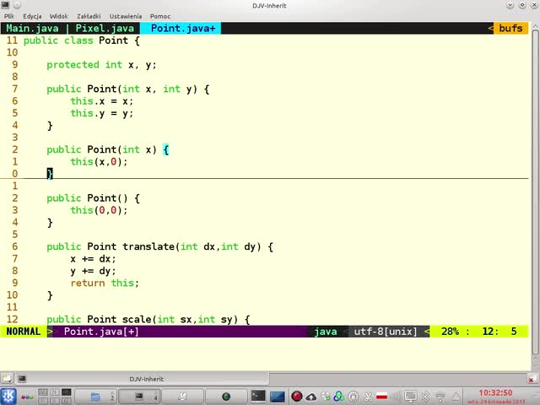Image resolution: width=540 pixels, height=405 pixels.
Task: Click the pin-on-all-desktops title bar button
Action: click(x=17, y=5)
